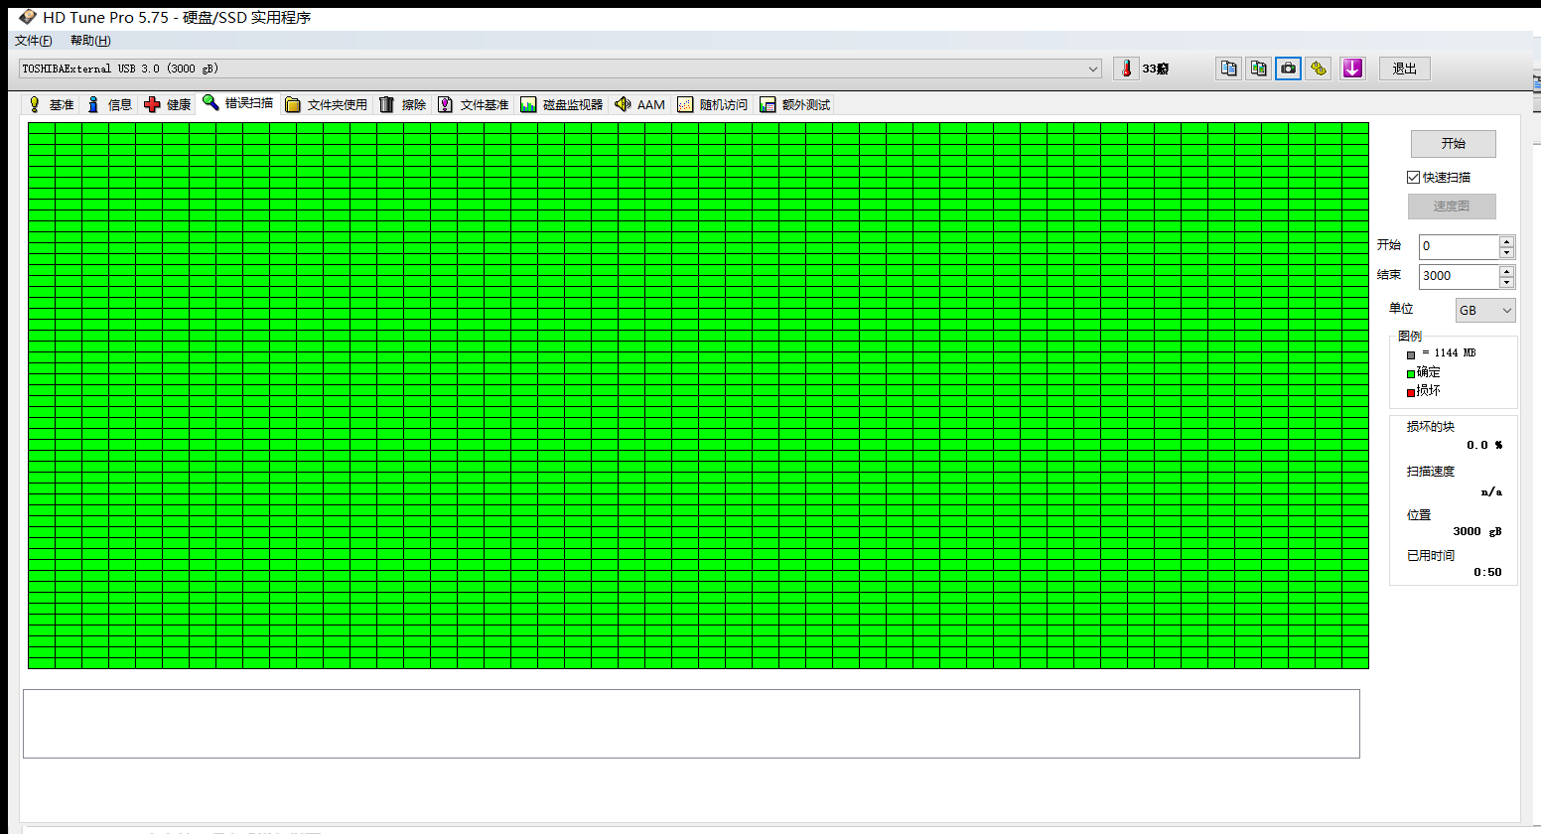Viewport: 1541px width, 834px height.
Task: Open the 额外测试 extra tests tab
Action: 795,104
